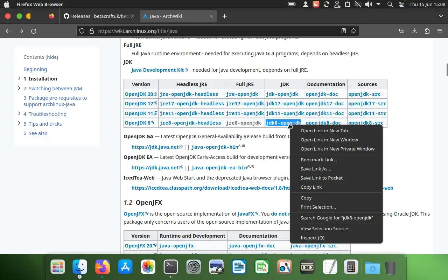Open System Settings gear in dock
Screen dimensions: 448x280
[194, 267]
